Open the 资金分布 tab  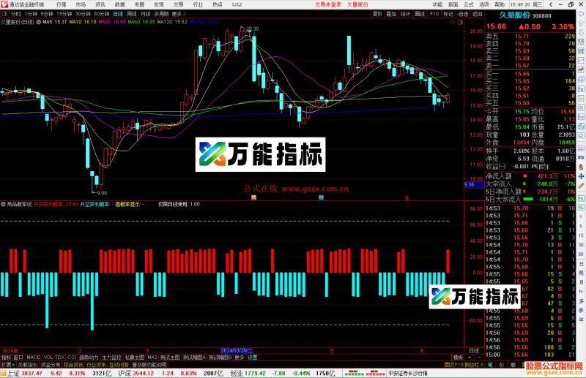[x=51, y=365]
